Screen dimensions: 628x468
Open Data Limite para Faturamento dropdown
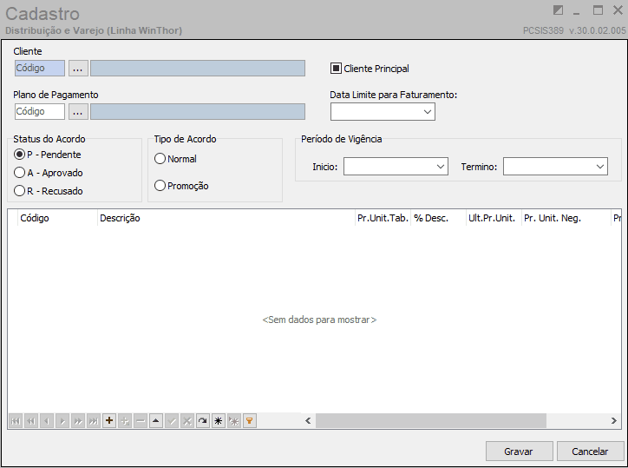pyautogui.click(x=428, y=112)
